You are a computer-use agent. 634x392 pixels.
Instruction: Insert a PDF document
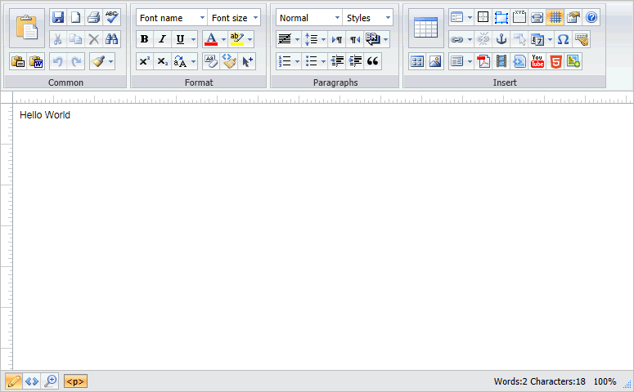pyautogui.click(x=483, y=61)
